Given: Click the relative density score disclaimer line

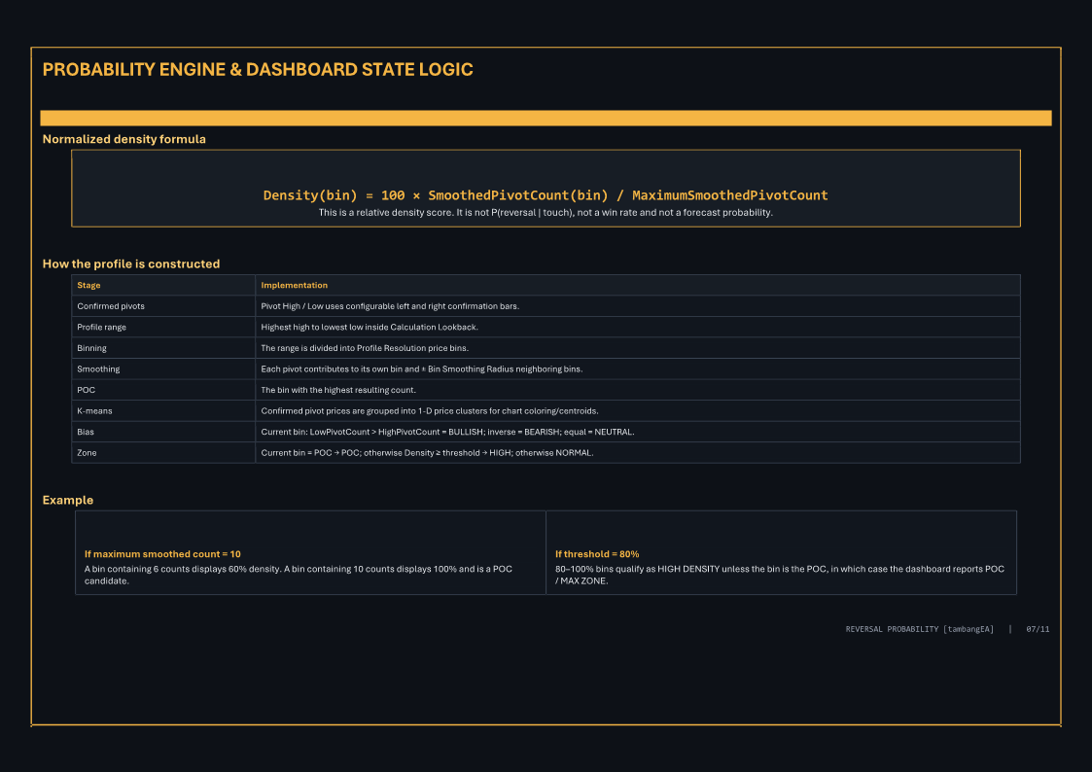Looking at the screenshot, I should coord(546,212).
